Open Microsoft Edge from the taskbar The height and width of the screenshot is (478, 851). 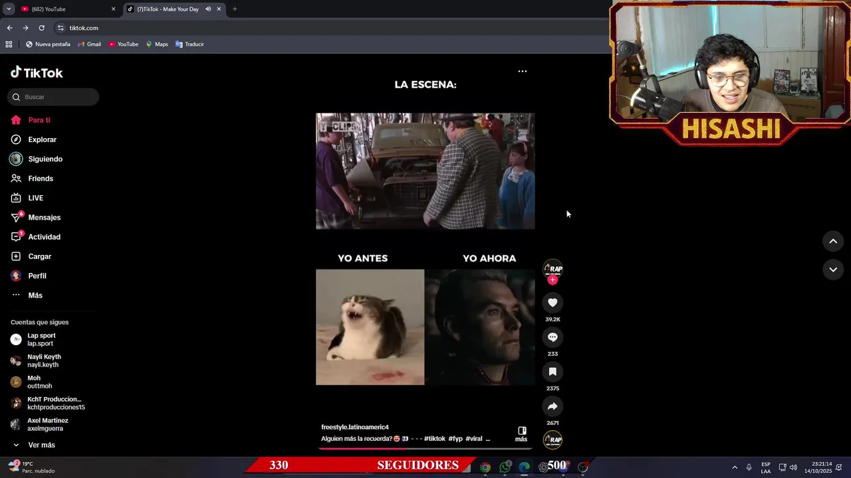525,467
